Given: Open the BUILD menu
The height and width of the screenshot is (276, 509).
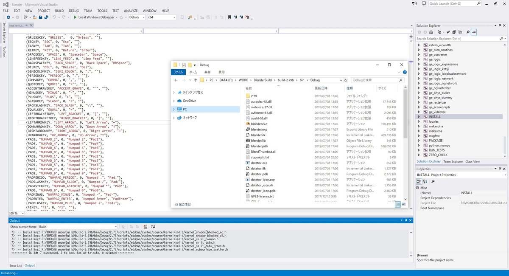Looking at the screenshot, I should [x=59, y=11].
